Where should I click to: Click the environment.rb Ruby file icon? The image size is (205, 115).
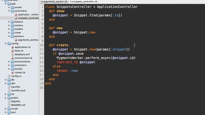(12, 58)
